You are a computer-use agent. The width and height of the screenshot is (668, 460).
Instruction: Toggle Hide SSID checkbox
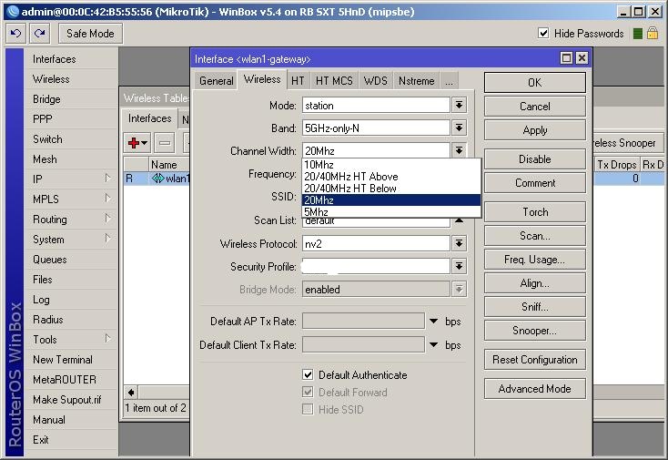[x=308, y=409]
